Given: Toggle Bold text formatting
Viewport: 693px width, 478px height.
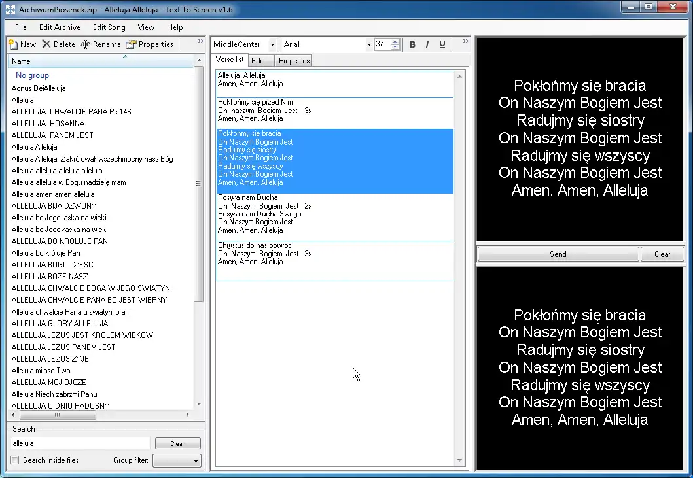Looking at the screenshot, I should 412,44.
